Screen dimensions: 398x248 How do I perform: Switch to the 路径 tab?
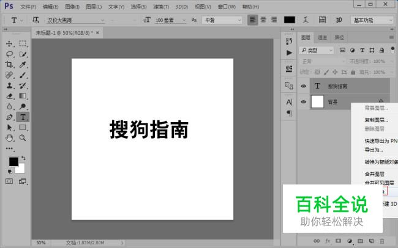tap(339, 37)
